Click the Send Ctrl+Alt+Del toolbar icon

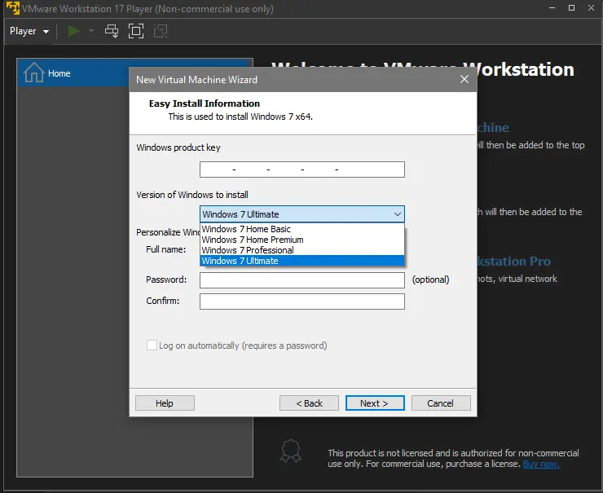click(112, 31)
